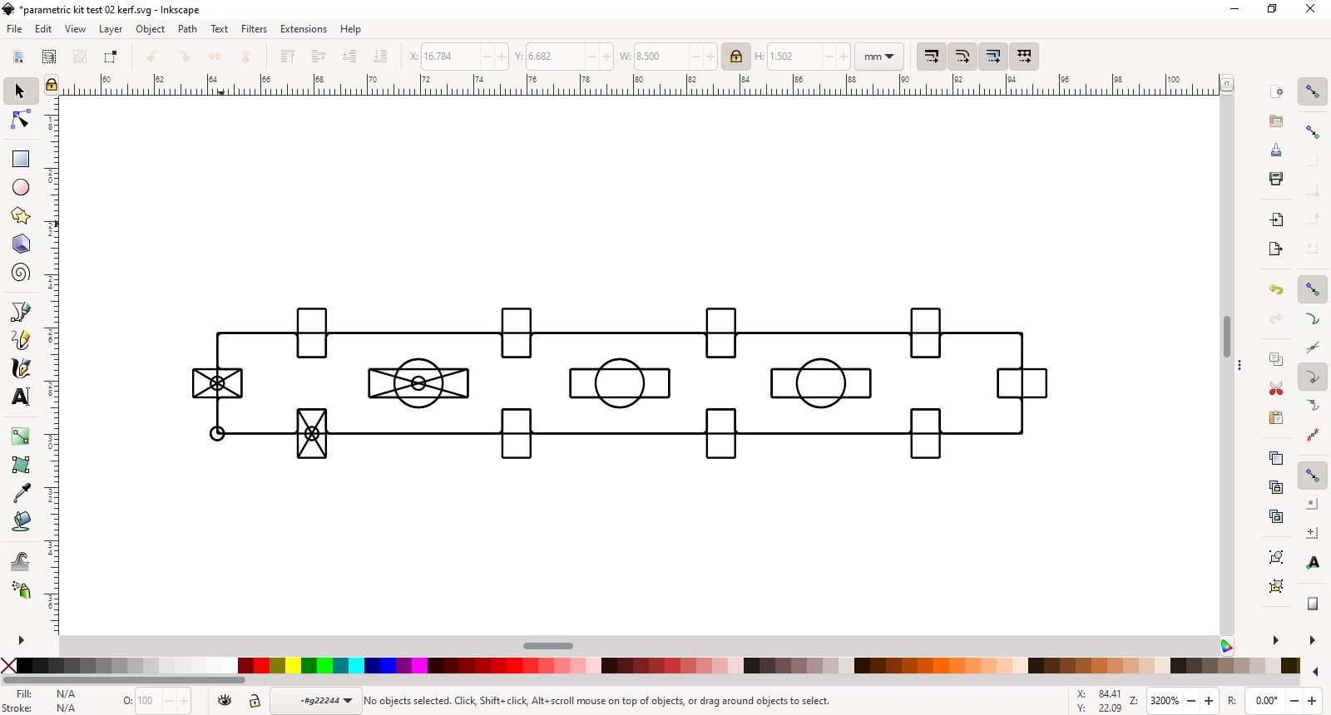Expand the commands bar overflow arrow
Screen dimensions: 1331x715
(x=1276, y=640)
